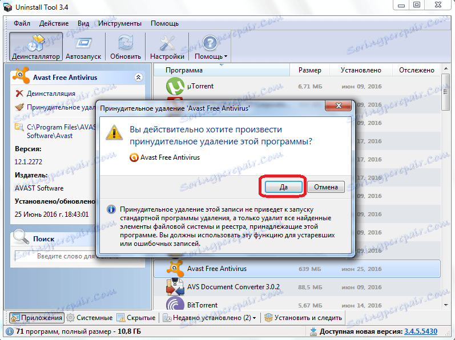Click the download icon in the status bar
The height and width of the screenshot is (340, 455).
tap(313, 331)
